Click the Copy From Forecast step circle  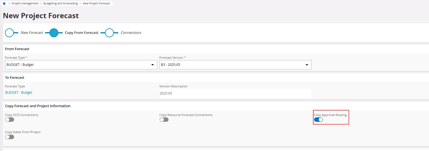coord(54,33)
